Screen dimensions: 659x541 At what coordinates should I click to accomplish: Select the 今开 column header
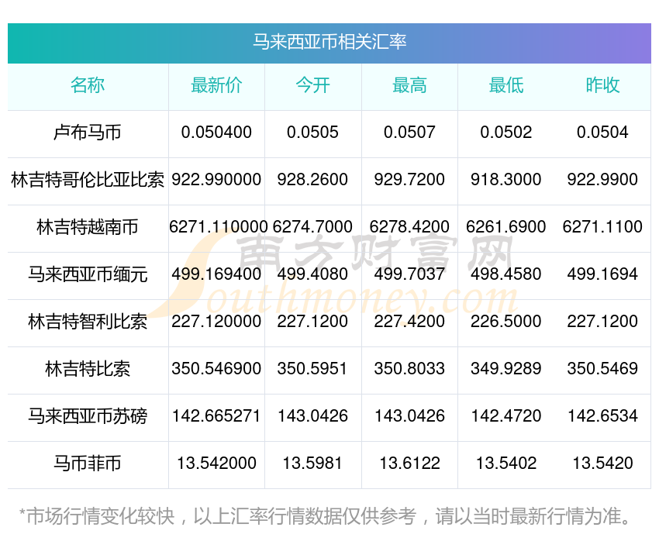312,85
